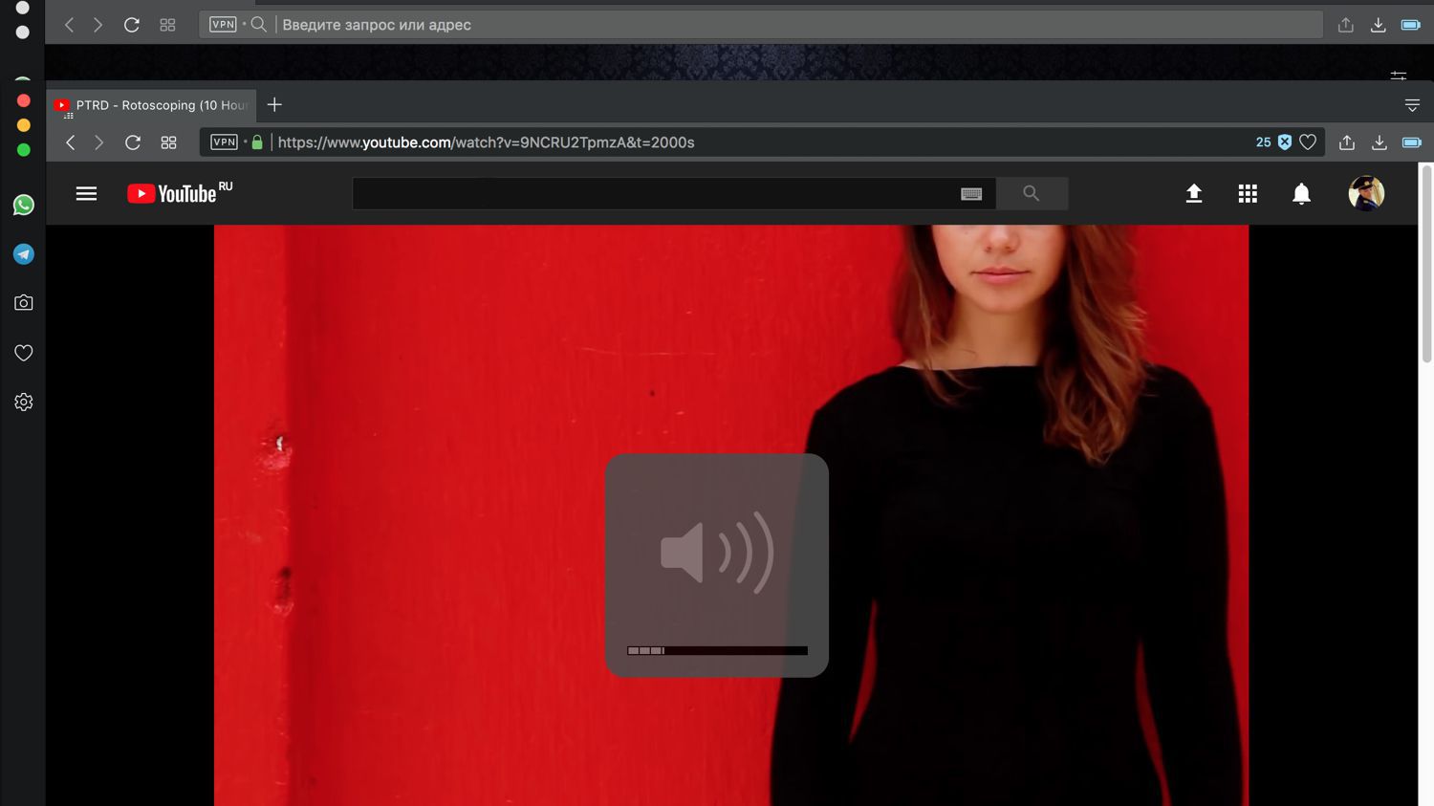The image size is (1434, 806).
Task: Toggle battery saver in the background window
Action: (x=1411, y=25)
